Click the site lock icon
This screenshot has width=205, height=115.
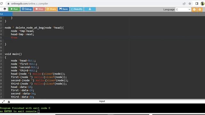coord(8,4)
